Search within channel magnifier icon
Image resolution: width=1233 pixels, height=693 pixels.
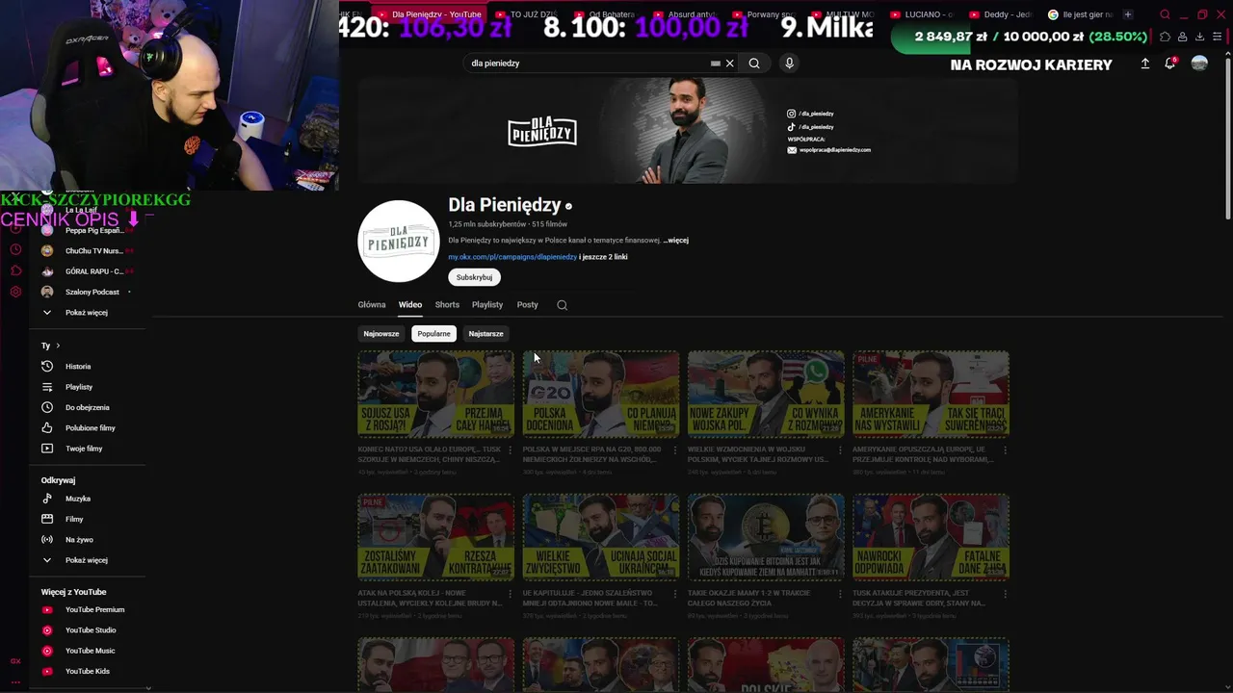[563, 305]
